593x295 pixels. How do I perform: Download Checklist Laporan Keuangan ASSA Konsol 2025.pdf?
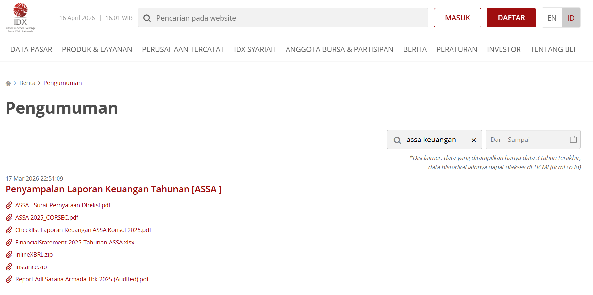[83, 230]
